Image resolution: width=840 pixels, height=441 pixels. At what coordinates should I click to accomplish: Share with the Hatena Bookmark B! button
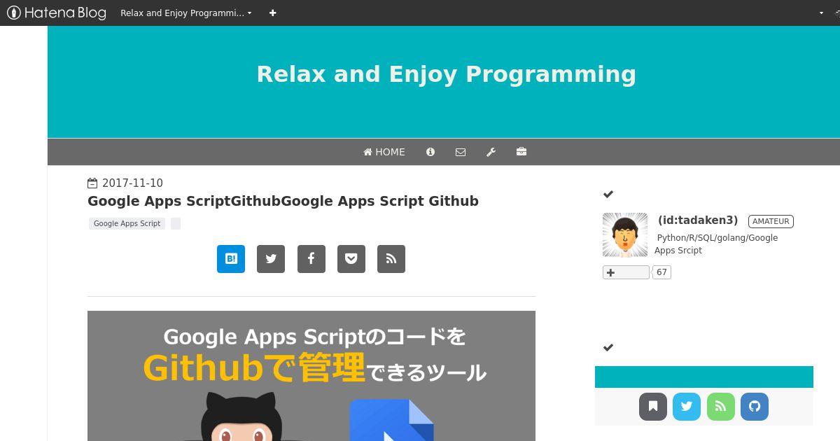click(x=231, y=259)
